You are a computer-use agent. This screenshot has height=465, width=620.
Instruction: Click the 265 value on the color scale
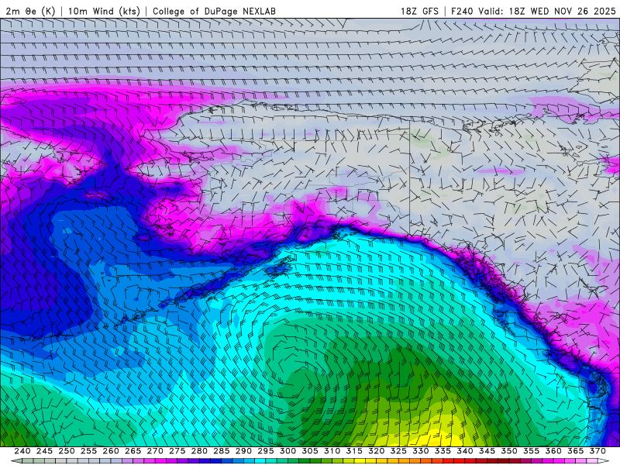click(133, 451)
